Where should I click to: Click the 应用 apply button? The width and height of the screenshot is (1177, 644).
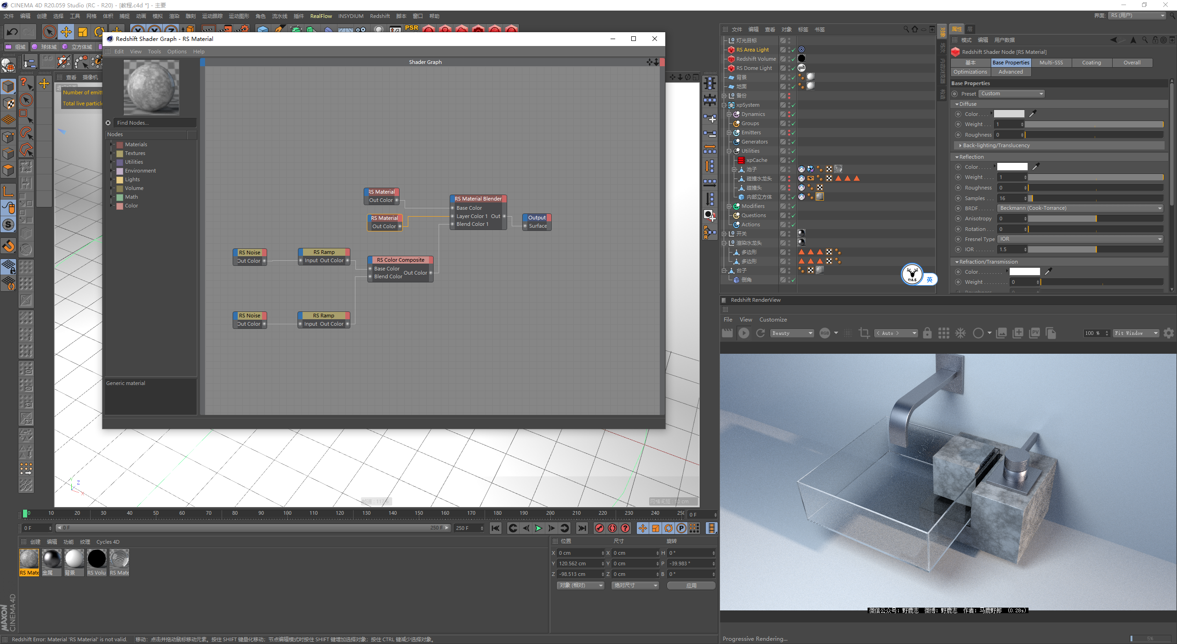pyautogui.click(x=691, y=586)
